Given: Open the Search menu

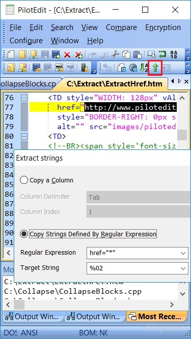Looking at the screenshot, I should (62, 27).
